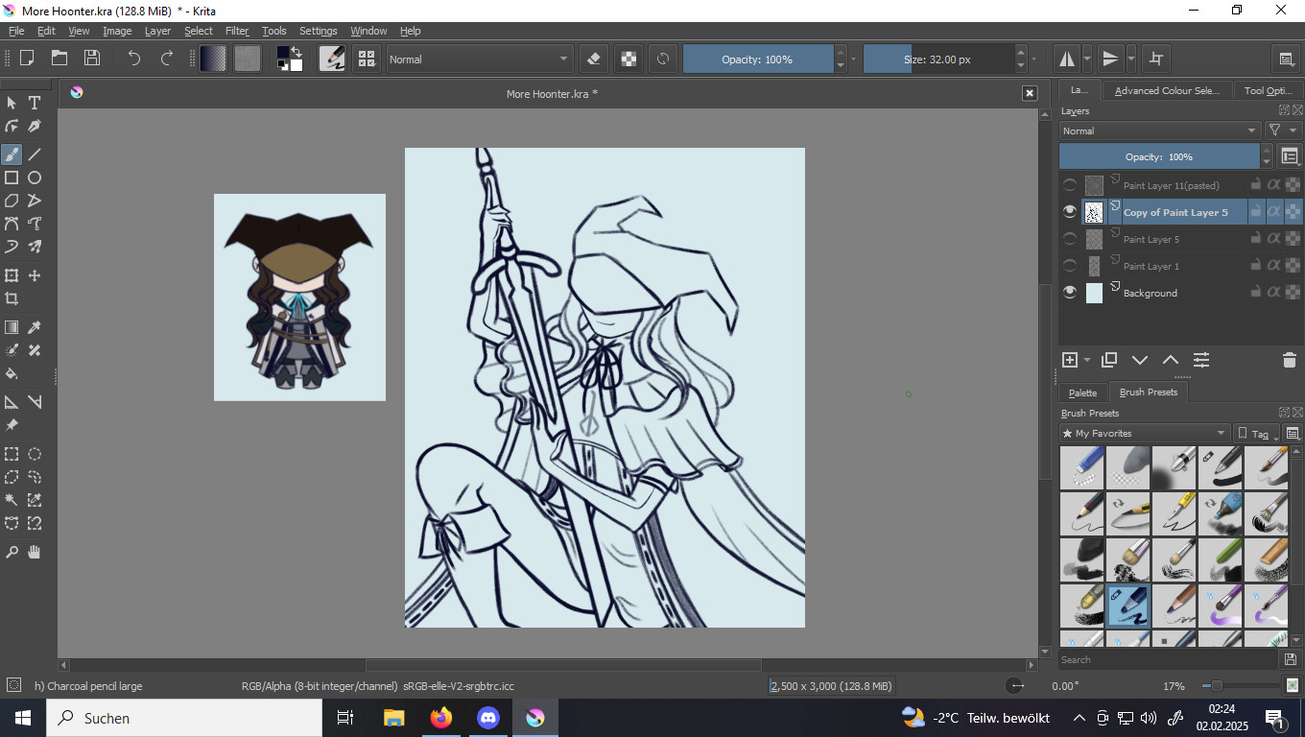Open an existing file from toolbar
The image size is (1305, 737).
pos(59,59)
